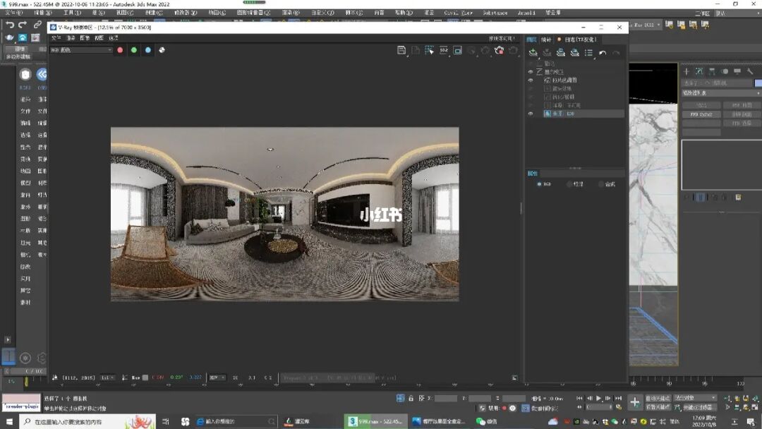
Task: Switch to the Modify command panel
Action: 698,71
